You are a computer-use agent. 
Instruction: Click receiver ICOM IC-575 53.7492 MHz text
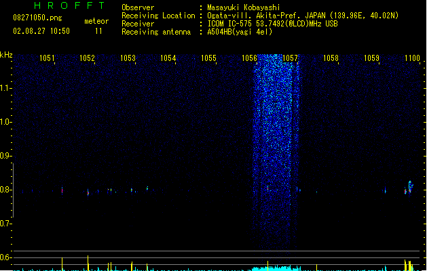(272, 24)
